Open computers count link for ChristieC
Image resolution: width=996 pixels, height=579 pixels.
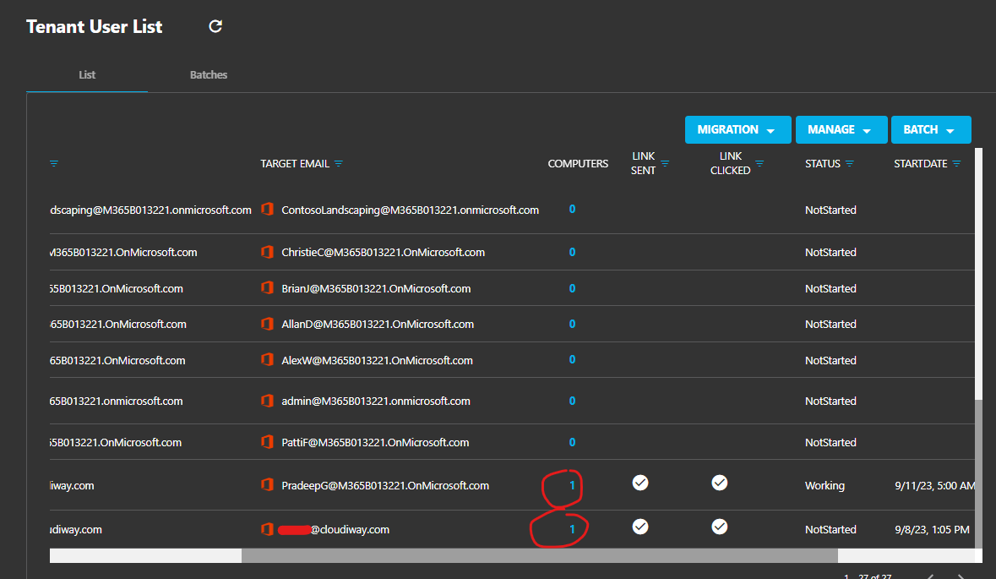pyautogui.click(x=572, y=253)
